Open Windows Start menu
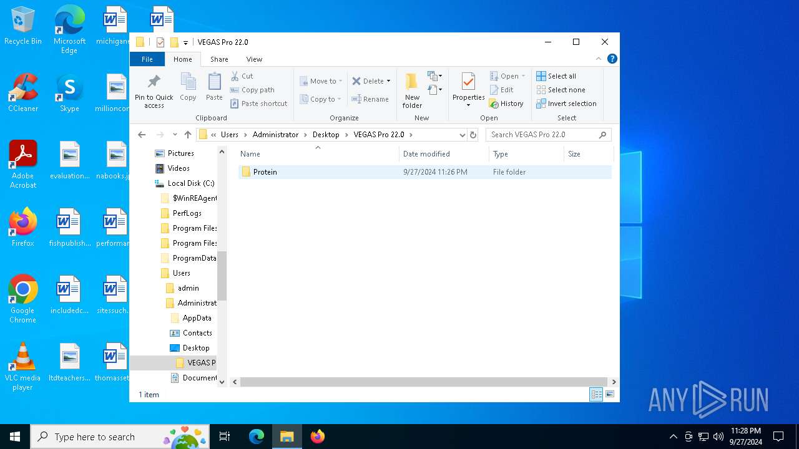 coord(15,437)
